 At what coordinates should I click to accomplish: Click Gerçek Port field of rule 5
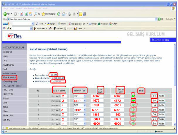click(117, 114)
